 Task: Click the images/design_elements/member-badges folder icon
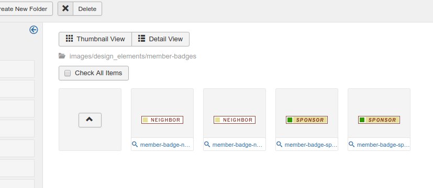(62, 56)
